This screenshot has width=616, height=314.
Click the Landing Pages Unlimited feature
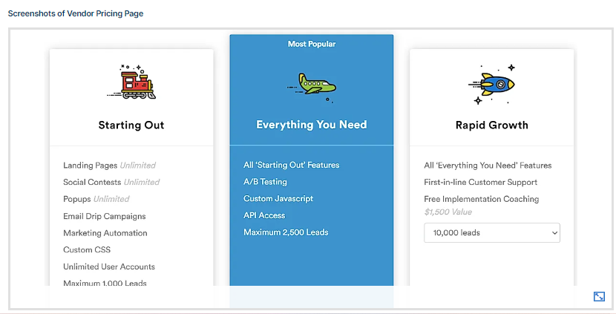pos(109,165)
